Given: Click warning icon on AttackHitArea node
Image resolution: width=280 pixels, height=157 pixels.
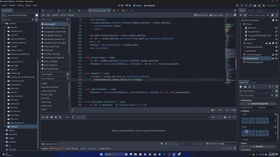Looking at the screenshot, I should 273,58.
